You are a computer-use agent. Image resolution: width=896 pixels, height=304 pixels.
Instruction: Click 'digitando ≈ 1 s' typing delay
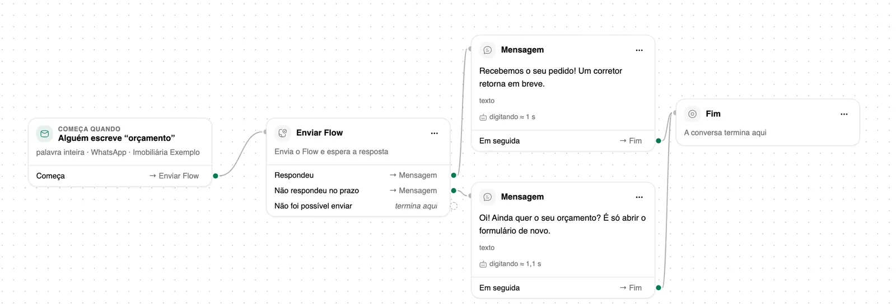[x=512, y=117]
